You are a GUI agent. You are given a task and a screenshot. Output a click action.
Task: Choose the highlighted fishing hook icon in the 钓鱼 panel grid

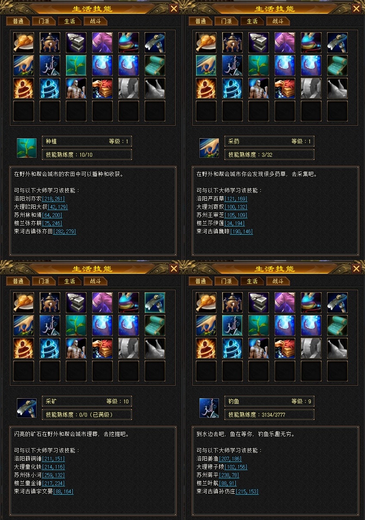click(232, 325)
